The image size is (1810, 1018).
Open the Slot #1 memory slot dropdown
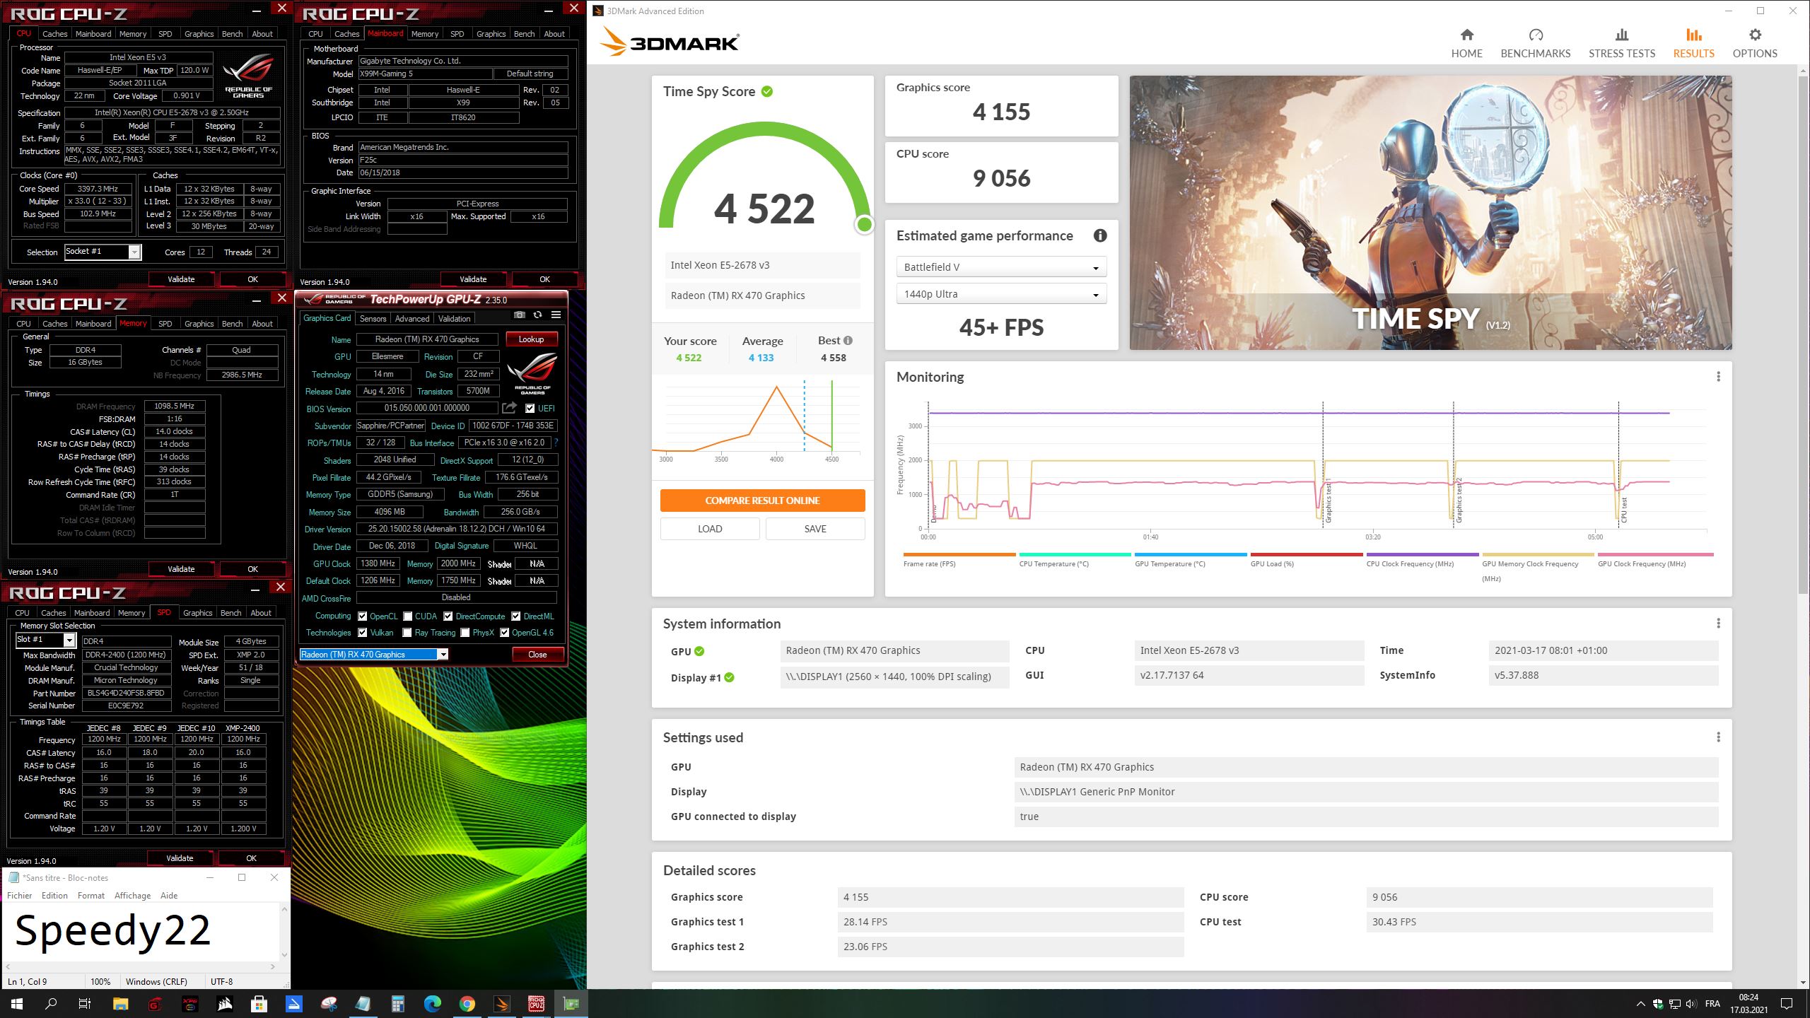click(45, 640)
